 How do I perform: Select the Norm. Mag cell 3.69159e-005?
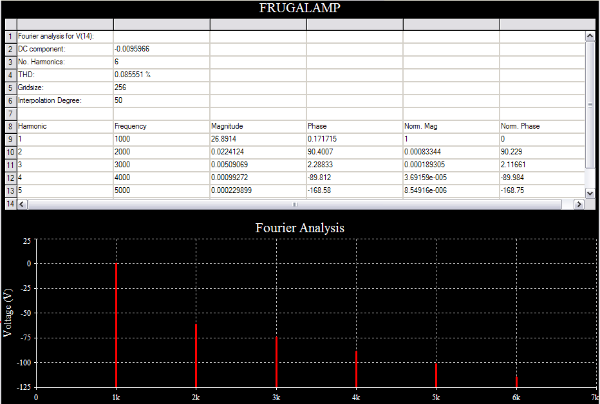(451, 178)
